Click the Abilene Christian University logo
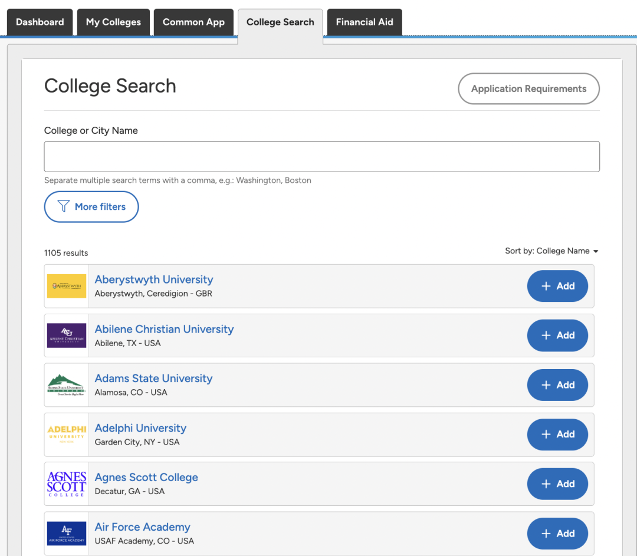This screenshot has height=556, width=637. pos(67,335)
